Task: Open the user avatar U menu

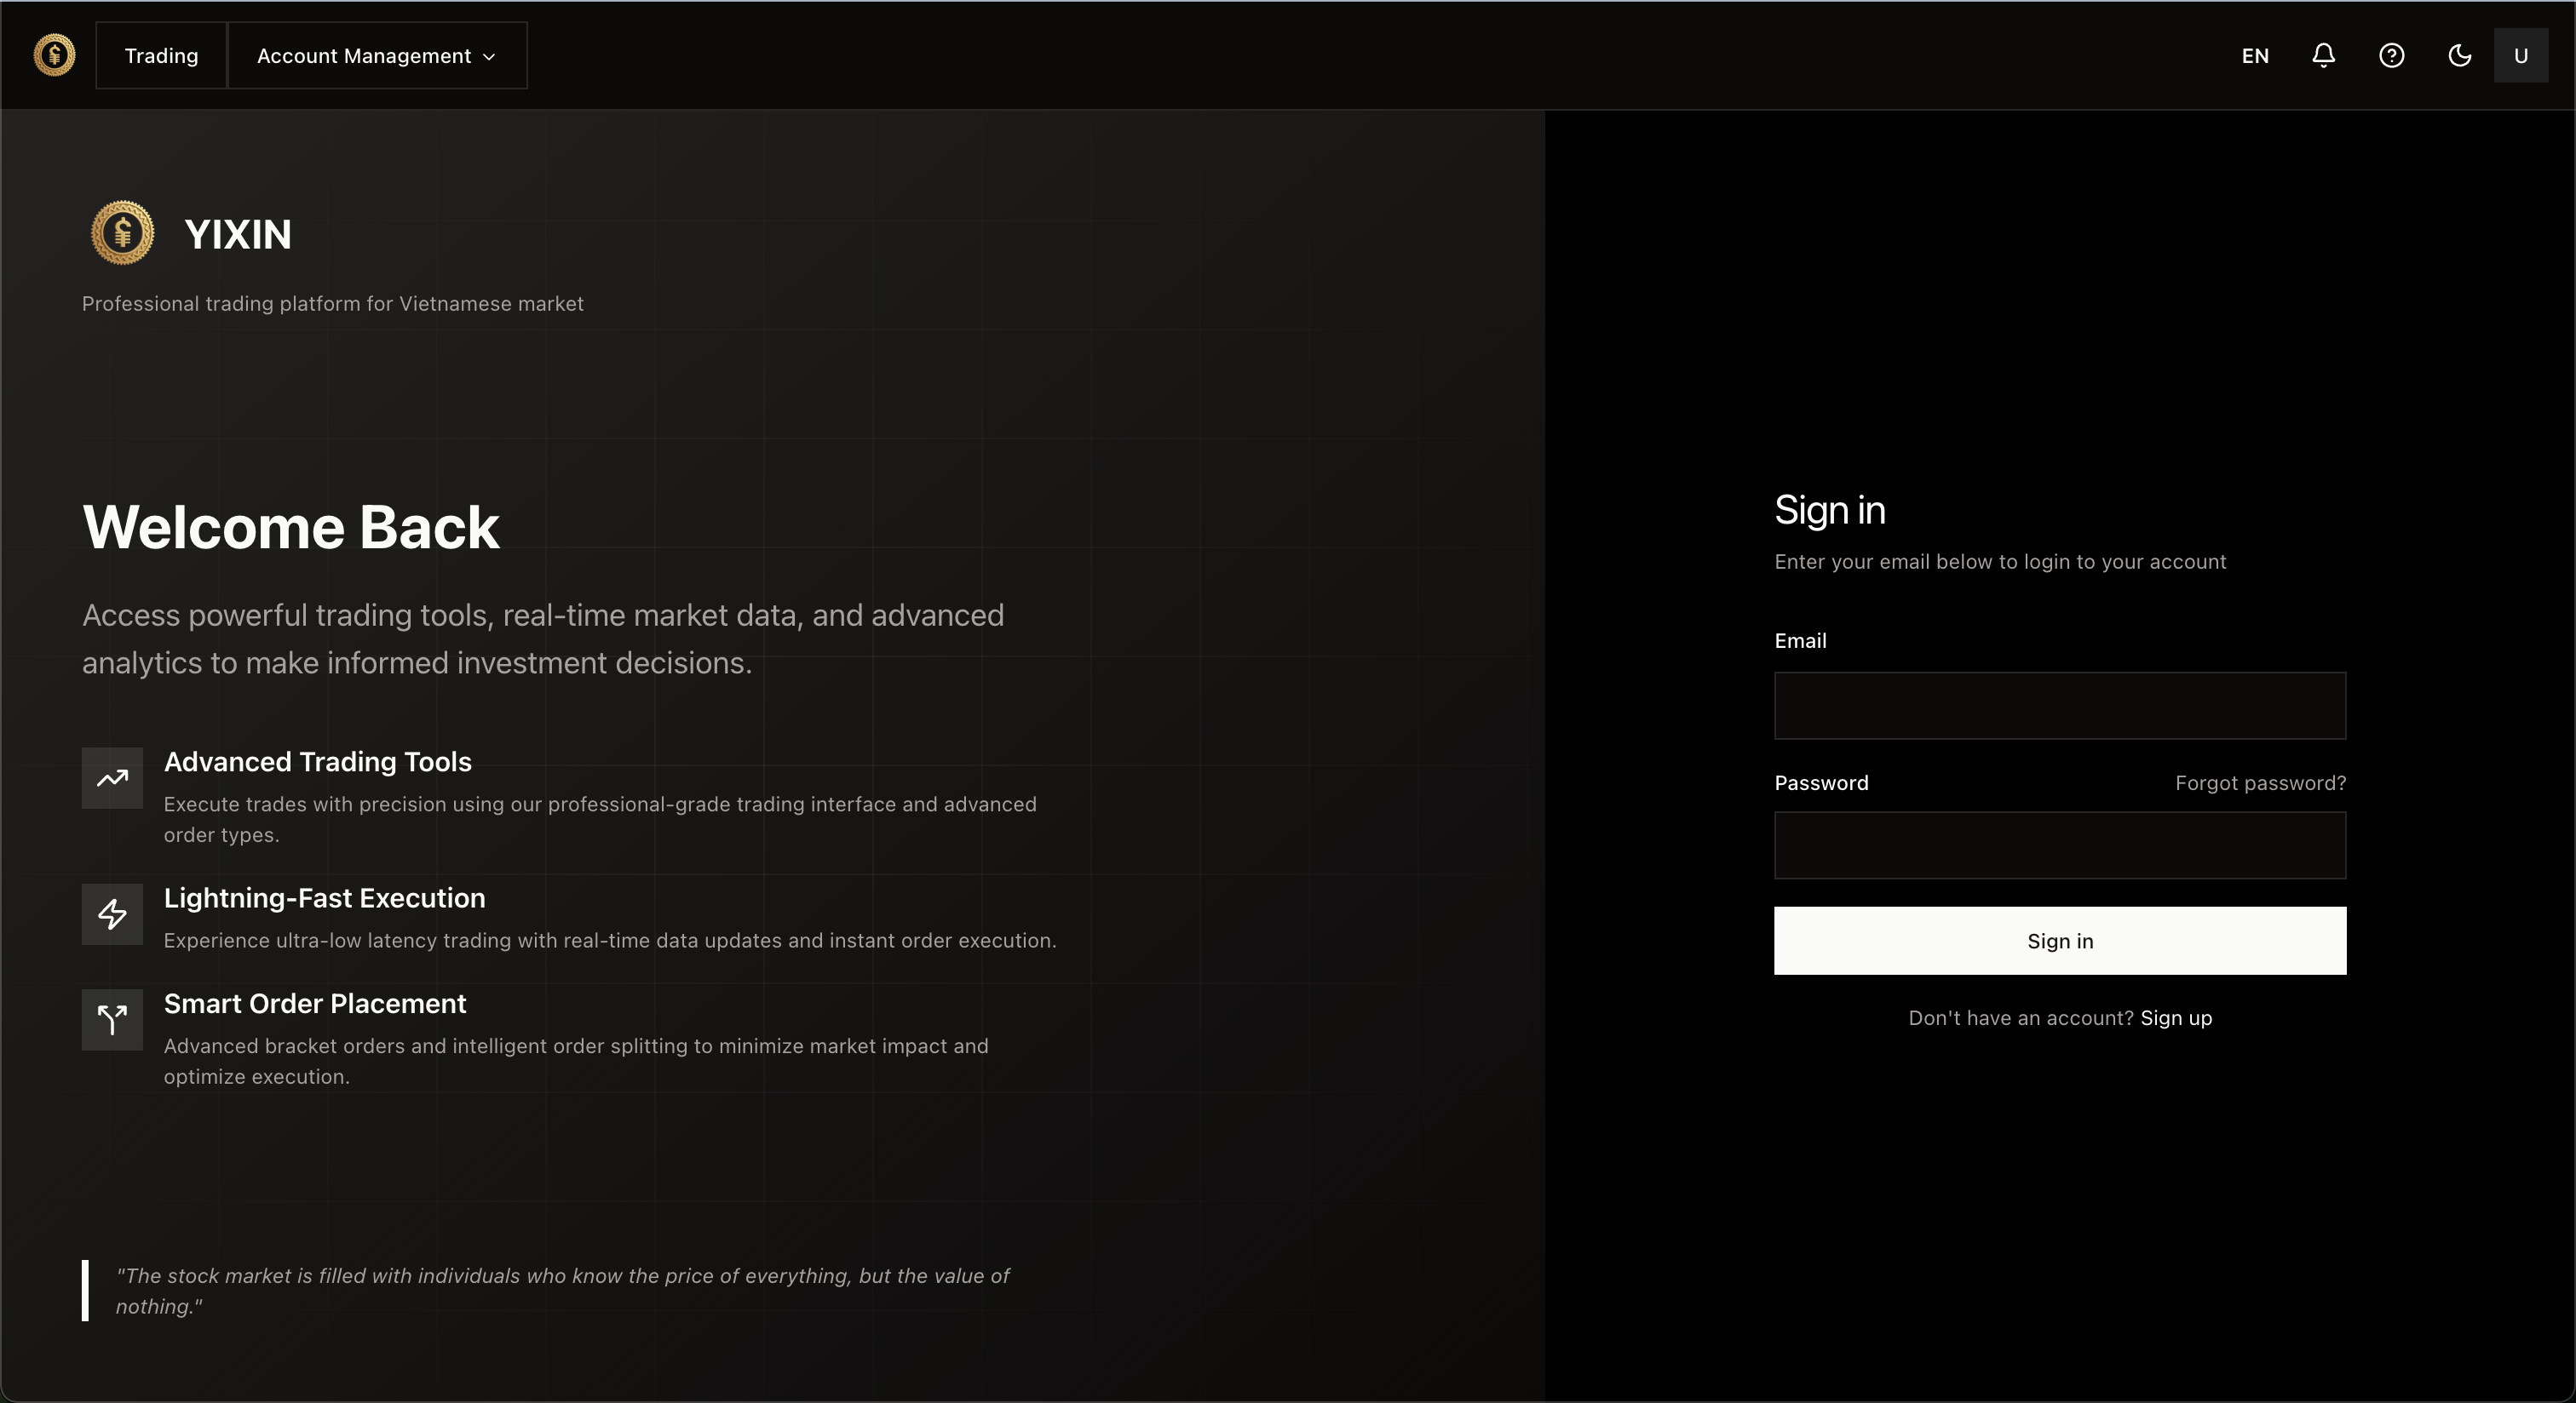Action: (2520, 55)
